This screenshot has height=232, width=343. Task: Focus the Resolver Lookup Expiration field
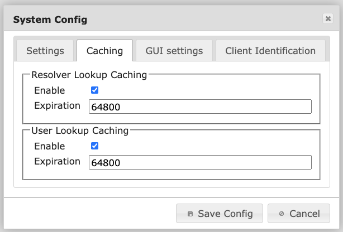point(199,107)
